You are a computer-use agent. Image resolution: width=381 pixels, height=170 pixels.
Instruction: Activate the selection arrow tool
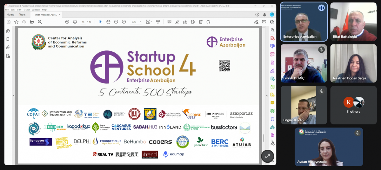[x=101, y=22]
